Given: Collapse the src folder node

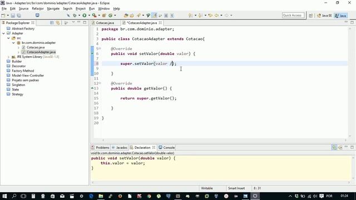Looking at the screenshot, I should (9, 38).
